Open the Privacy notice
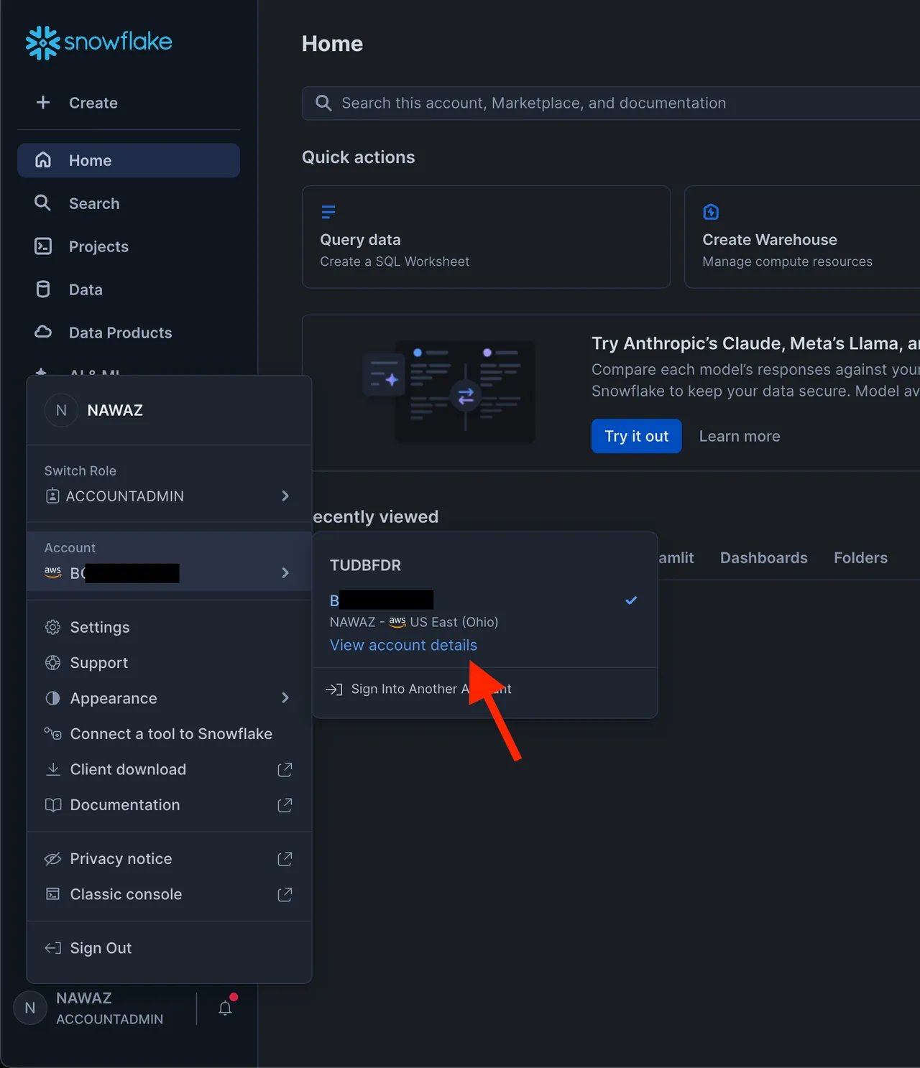Image resolution: width=920 pixels, height=1068 pixels. coord(169,859)
